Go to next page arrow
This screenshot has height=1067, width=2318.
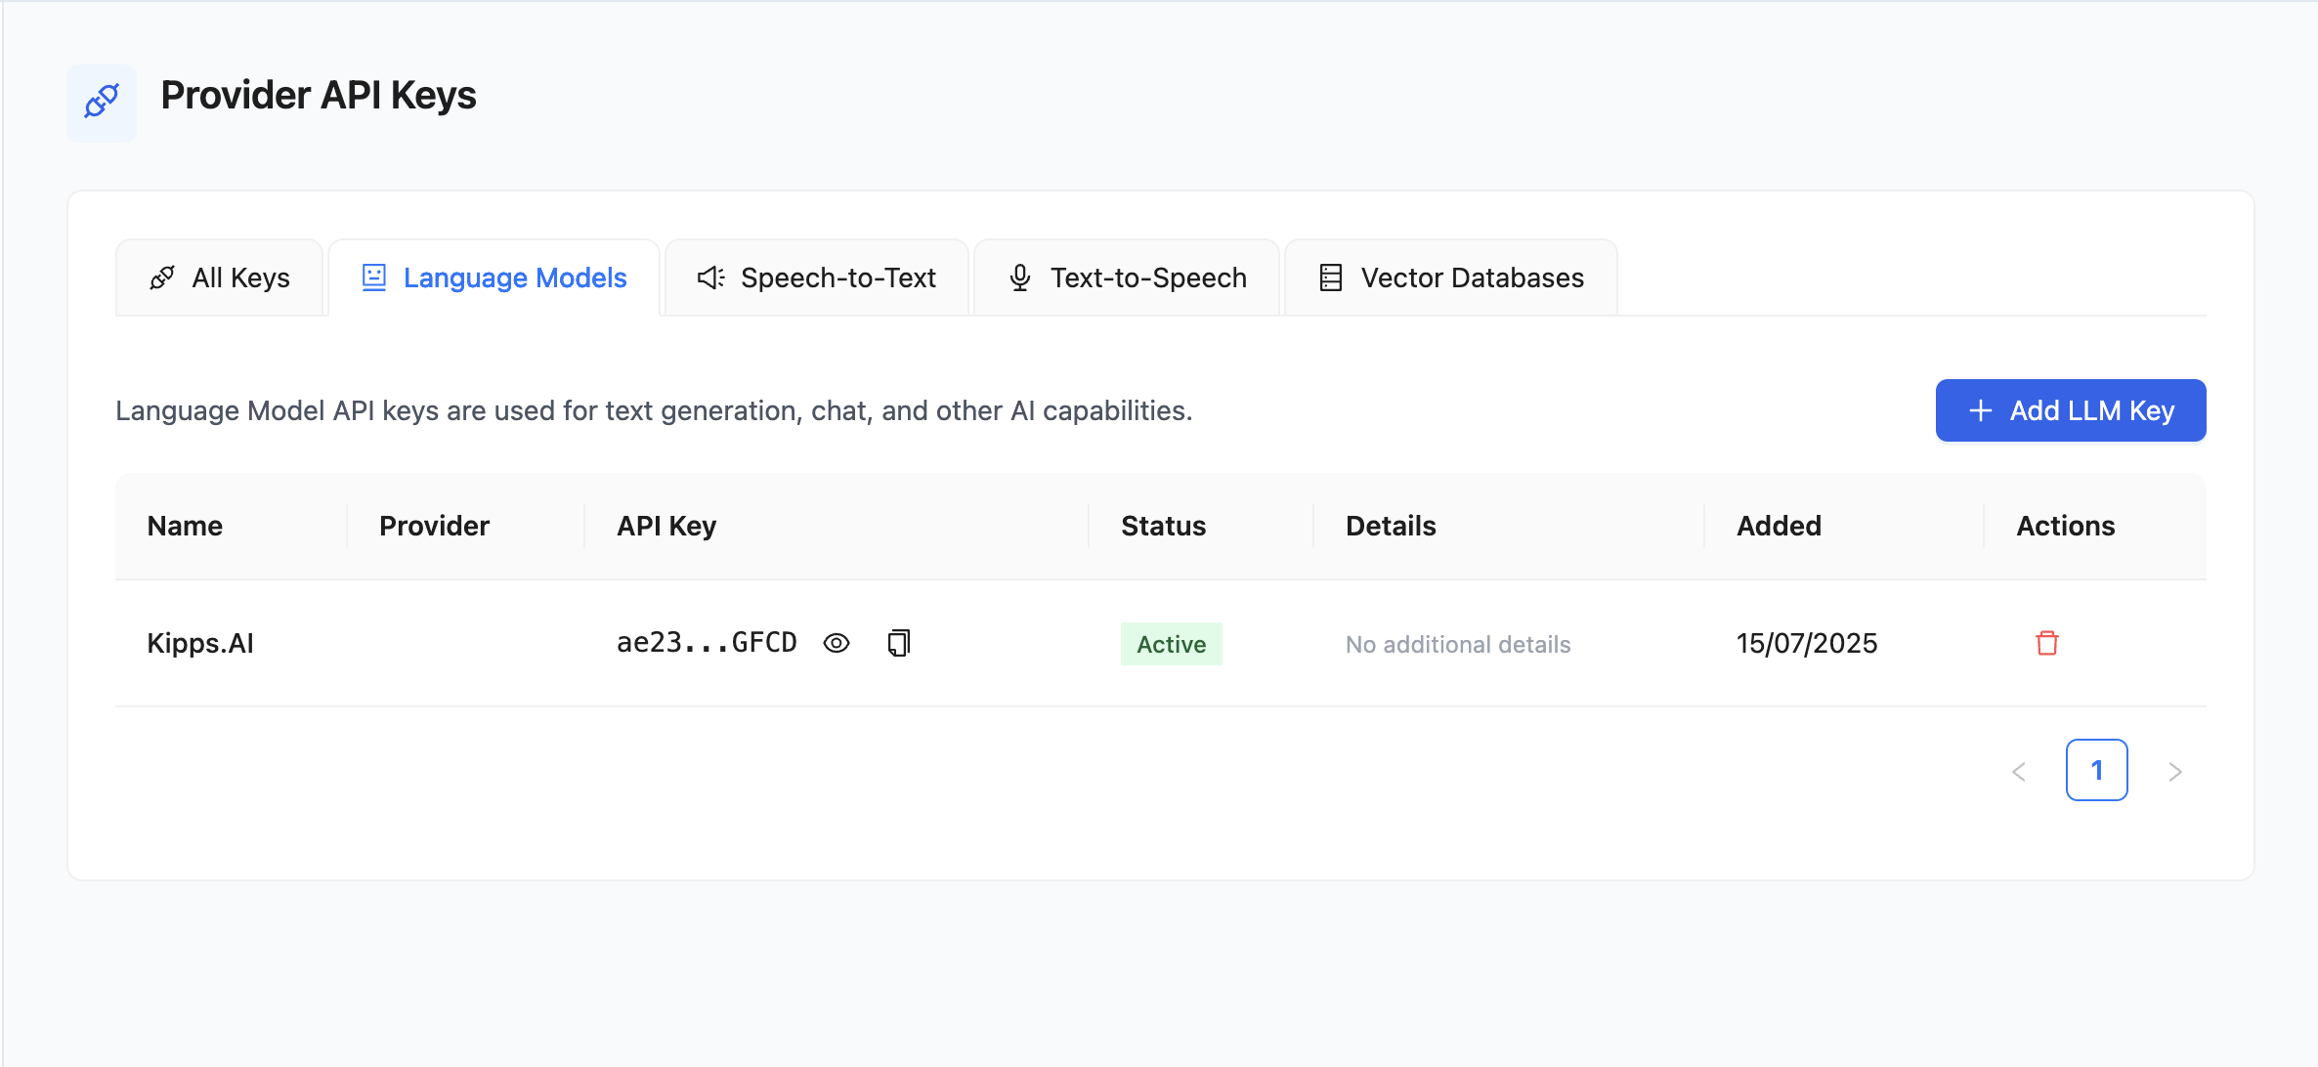2175,772
